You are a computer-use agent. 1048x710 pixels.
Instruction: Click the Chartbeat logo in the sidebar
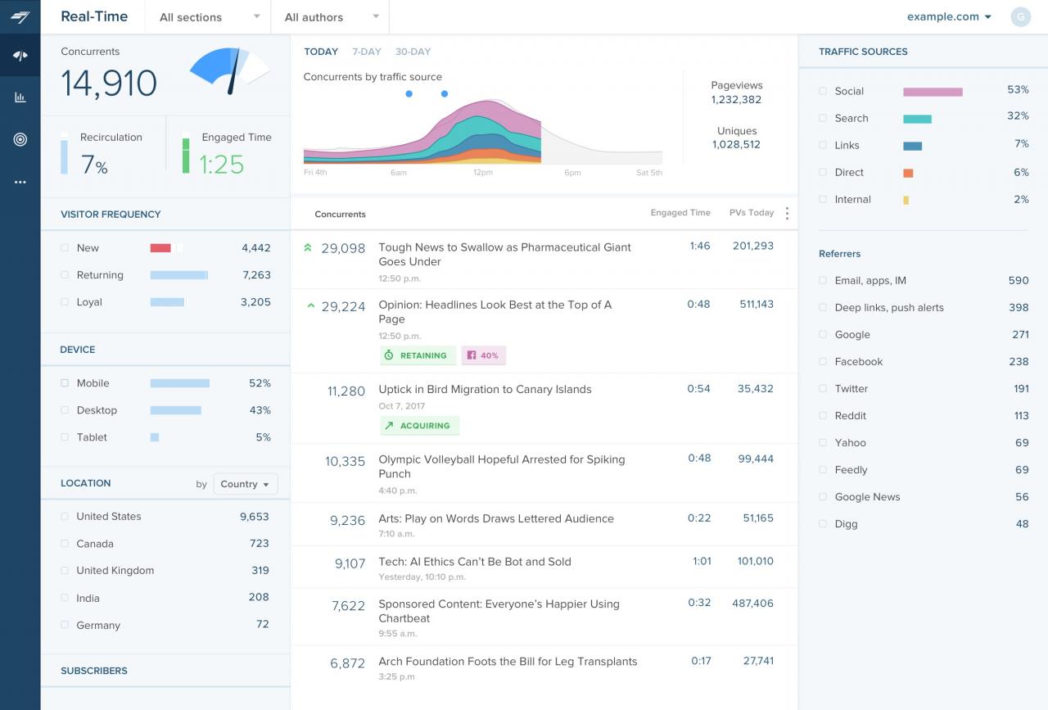point(20,17)
